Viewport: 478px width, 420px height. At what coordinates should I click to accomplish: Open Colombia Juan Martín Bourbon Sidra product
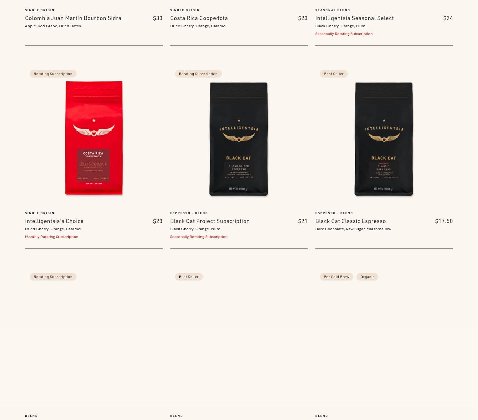73,18
